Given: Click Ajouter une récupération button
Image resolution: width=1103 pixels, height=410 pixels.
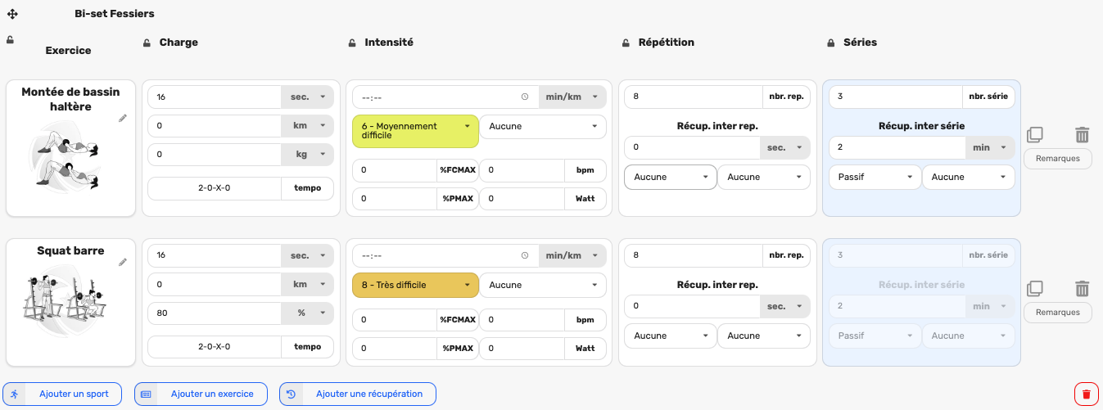Looking at the screenshot, I should coord(358,394).
